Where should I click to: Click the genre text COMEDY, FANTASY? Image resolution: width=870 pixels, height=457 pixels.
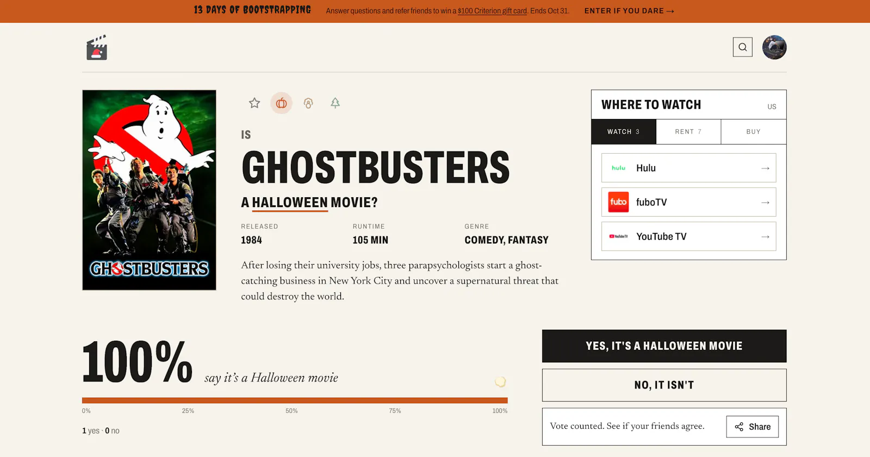[x=506, y=240]
